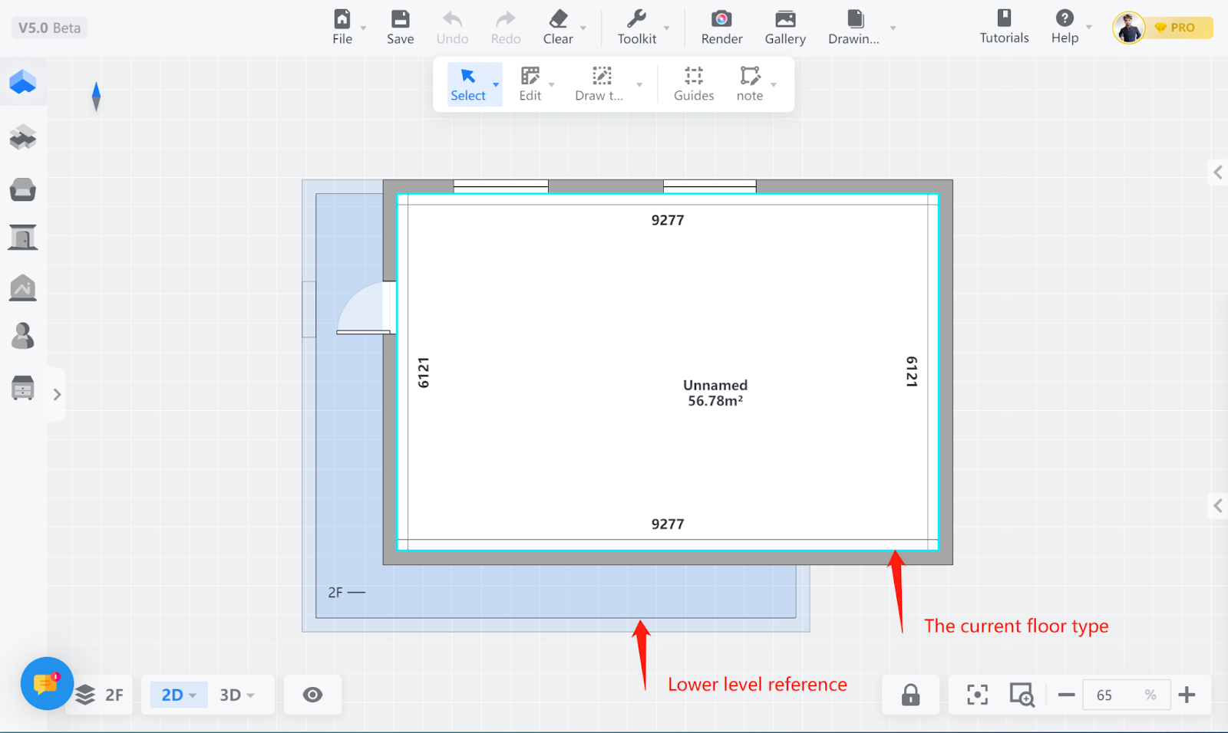This screenshot has width=1228, height=733.
Task: Open the File dropdown menu
Action: (343, 28)
